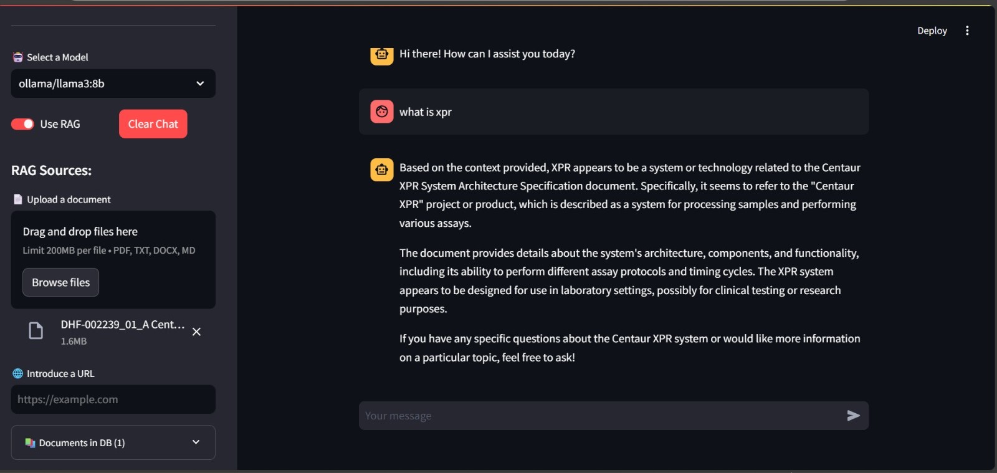This screenshot has width=997, height=473.
Task: Click the send message arrow icon
Action: click(x=853, y=416)
